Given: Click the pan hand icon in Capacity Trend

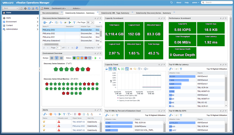Looking at the screenshot, I should 131,69.
